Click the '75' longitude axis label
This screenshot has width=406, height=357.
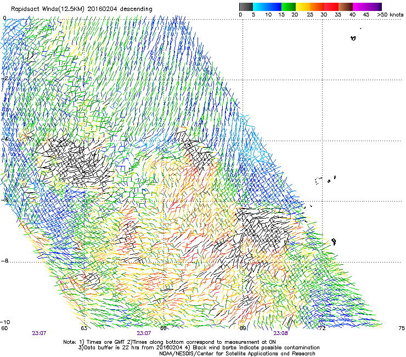[x=402, y=328]
